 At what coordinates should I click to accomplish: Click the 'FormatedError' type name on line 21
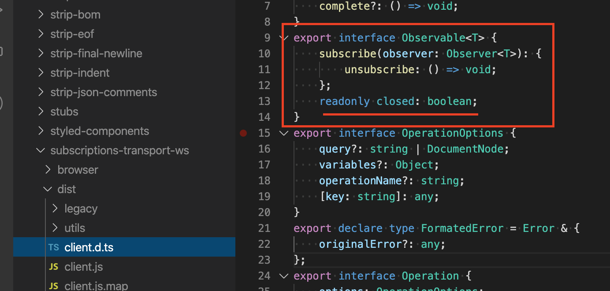[x=462, y=228]
